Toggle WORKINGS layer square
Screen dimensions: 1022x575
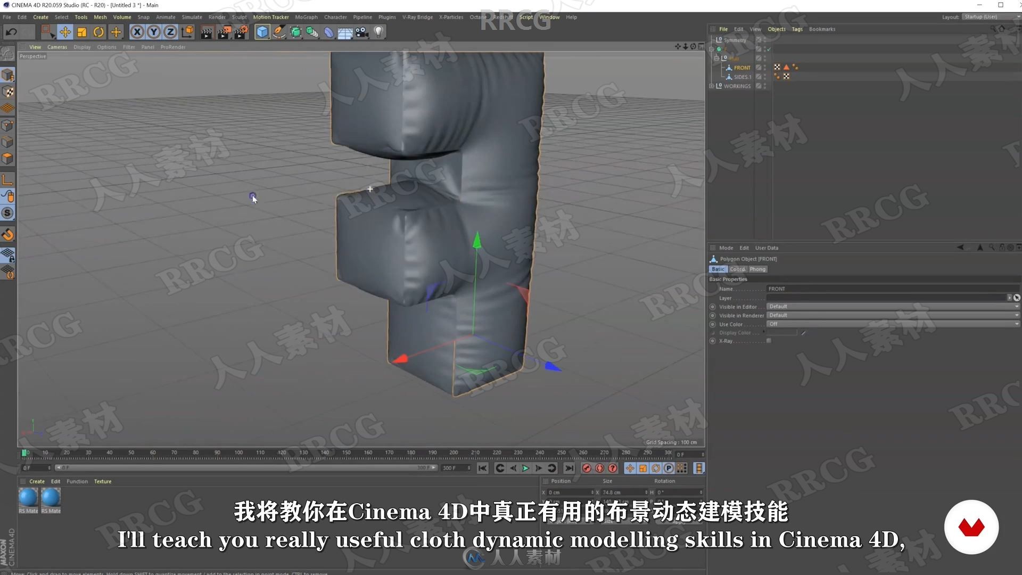759,86
